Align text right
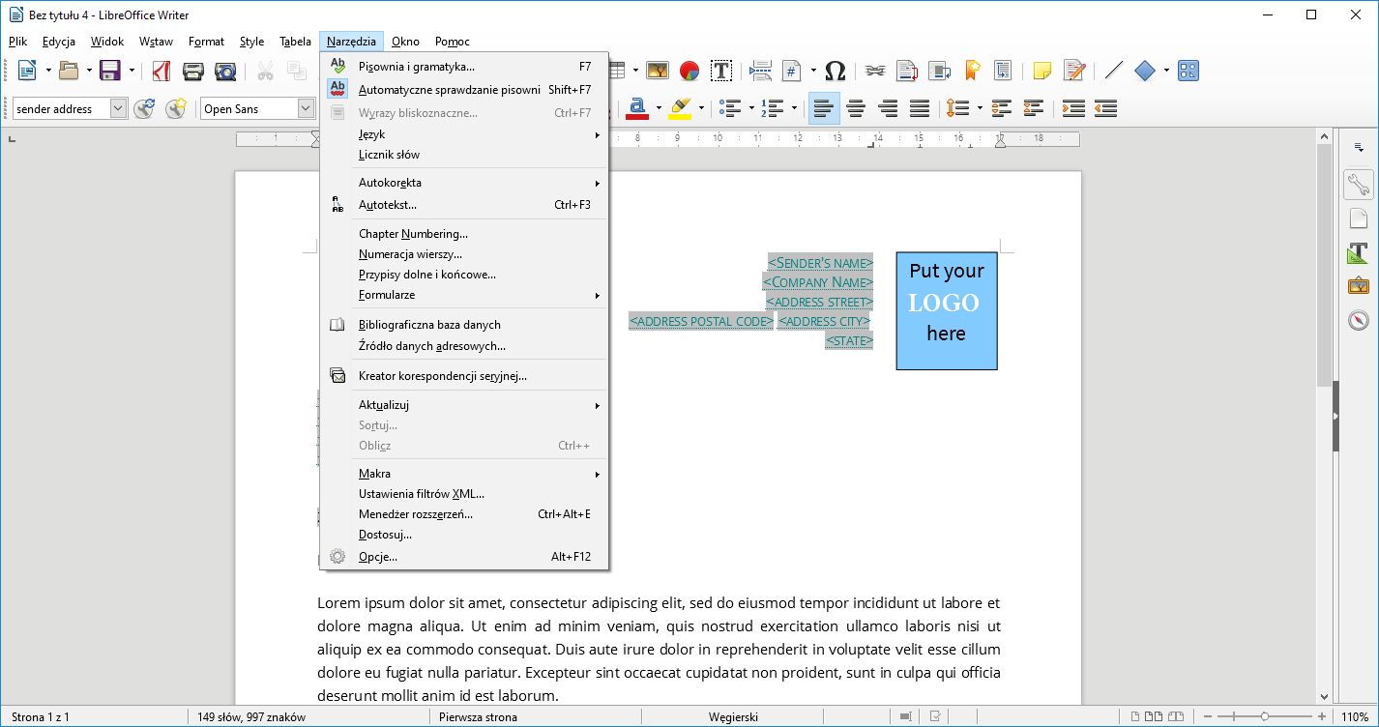Viewport: 1379px width, 727px height. pos(888,109)
